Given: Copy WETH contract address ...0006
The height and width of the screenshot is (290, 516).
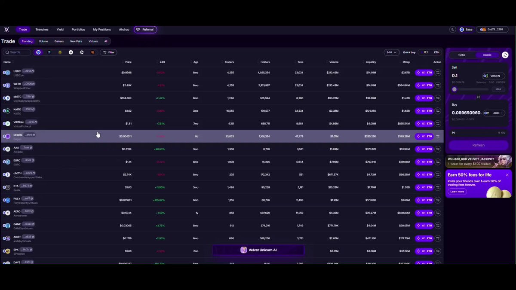Looking at the screenshot, I should point(33,84).
